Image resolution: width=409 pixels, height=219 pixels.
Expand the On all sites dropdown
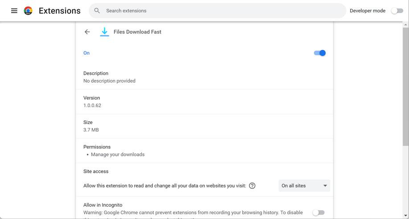304,186
